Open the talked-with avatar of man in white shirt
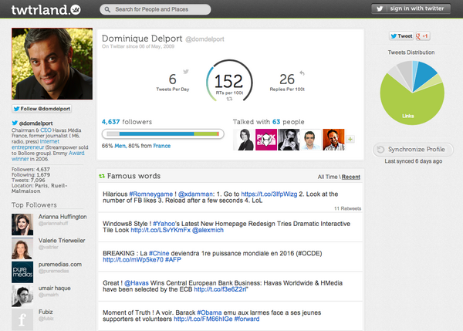The image size is (463, 331). (311, 140)
